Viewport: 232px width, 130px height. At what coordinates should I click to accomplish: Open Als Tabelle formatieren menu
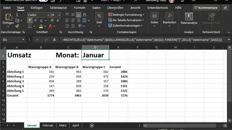(x=126, y=20)
